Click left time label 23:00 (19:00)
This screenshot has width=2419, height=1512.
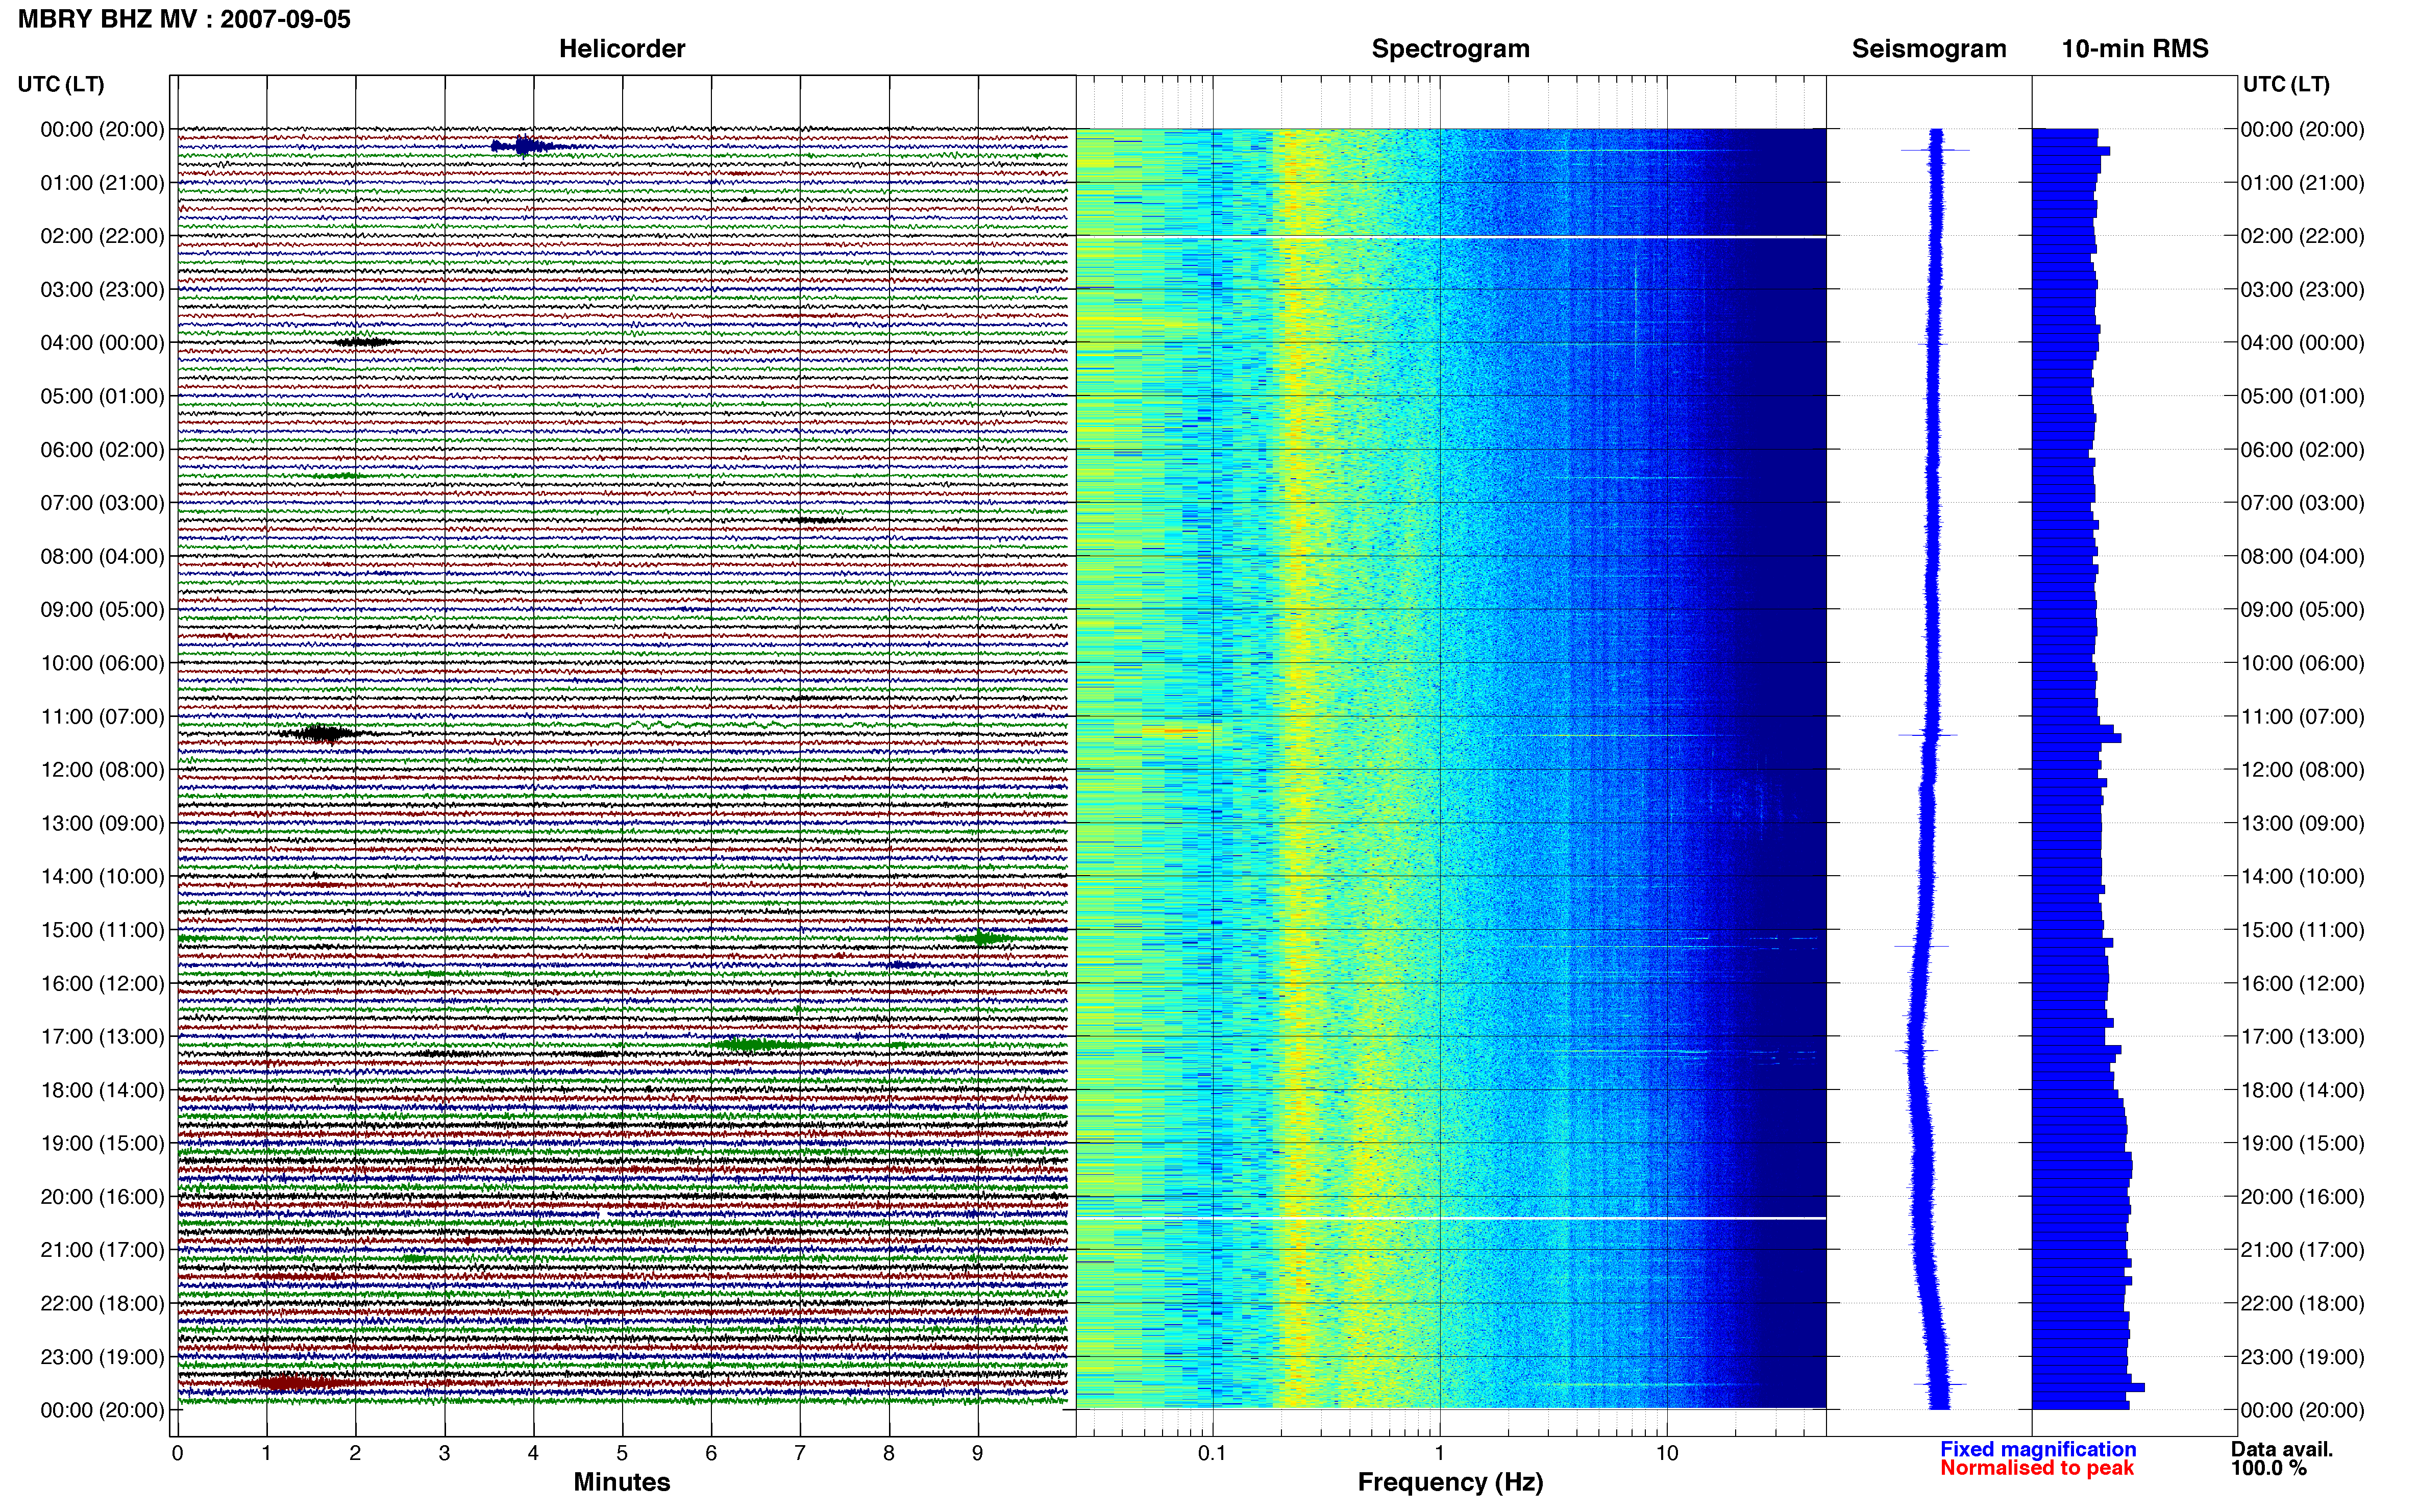102,1357
